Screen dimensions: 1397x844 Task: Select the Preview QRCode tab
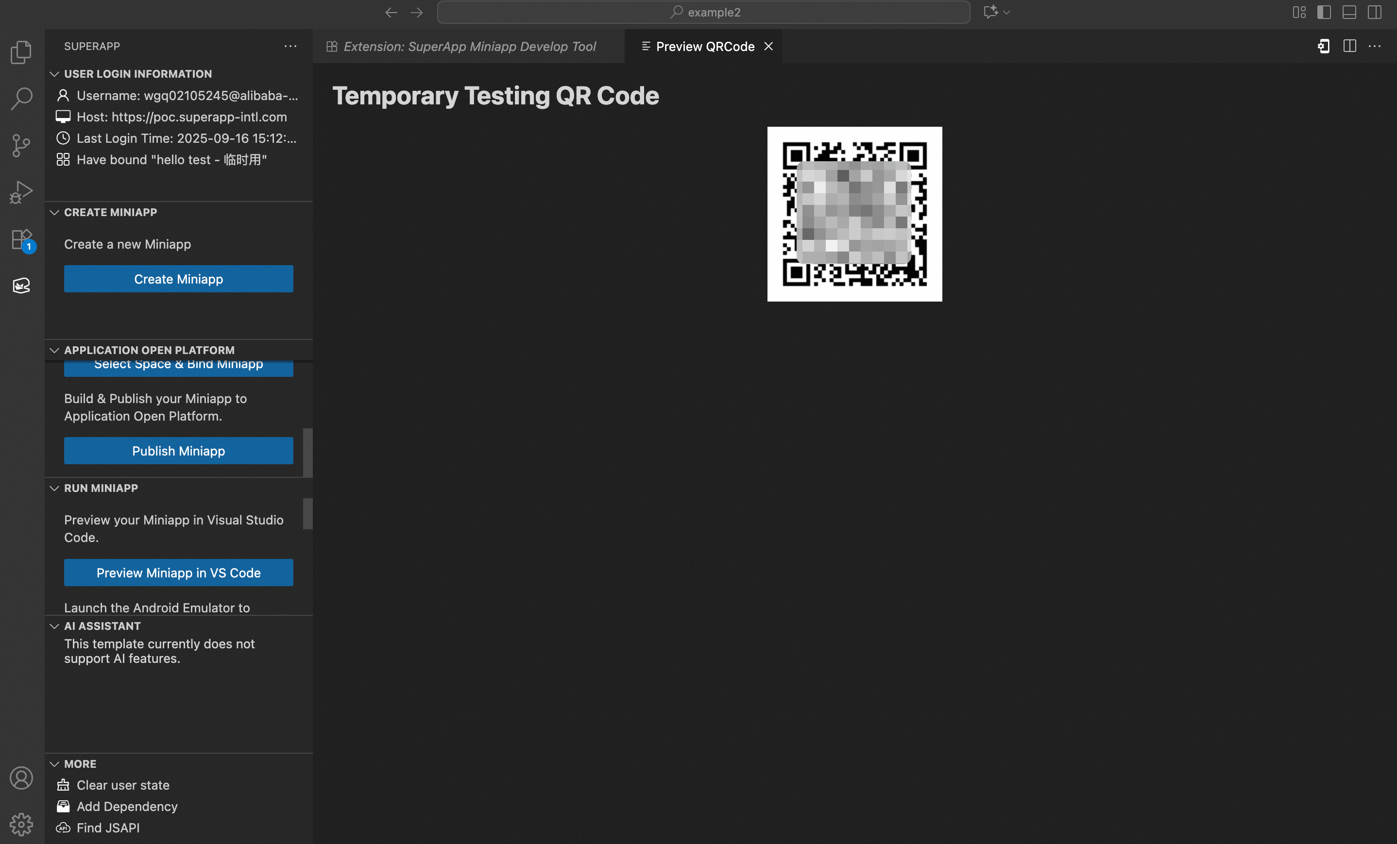(705, 47)
